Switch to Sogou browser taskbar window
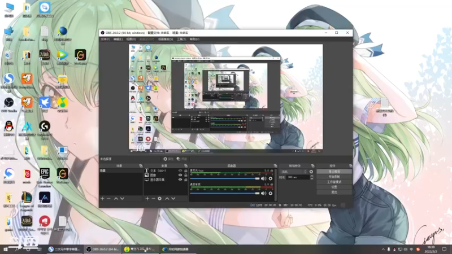This screenshot has height=254, width=452. (64, 249)
